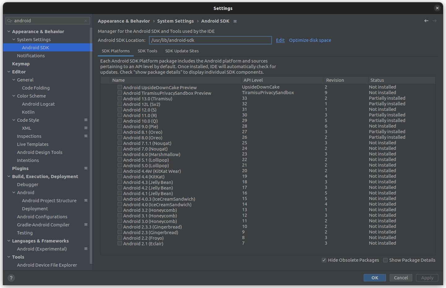Select Android Device File Explorer
The image size is (446, 288).
(48, 265)
